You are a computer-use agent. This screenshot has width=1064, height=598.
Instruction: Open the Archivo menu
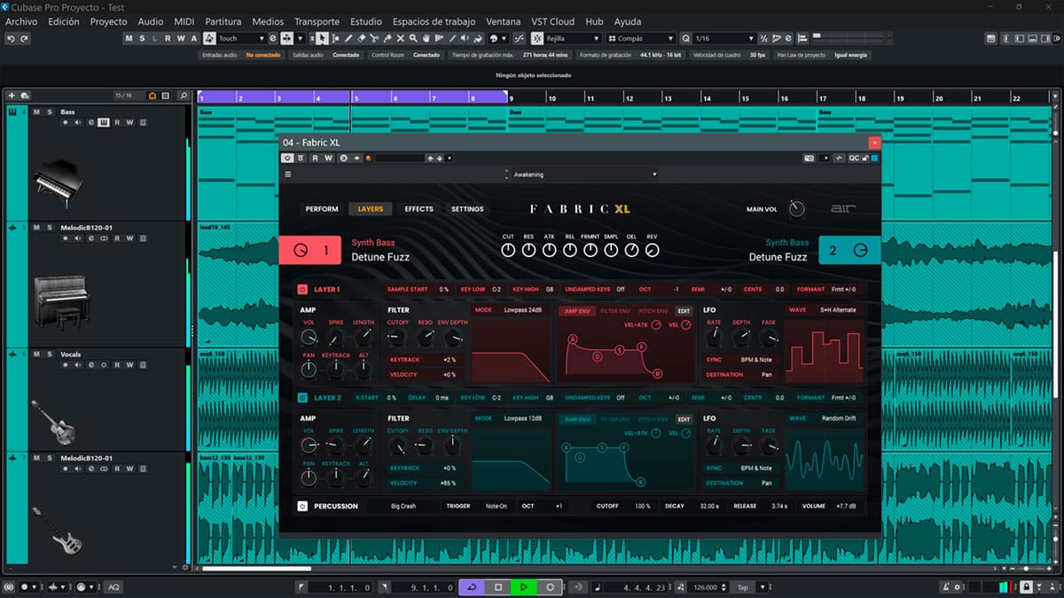[21, 21]
